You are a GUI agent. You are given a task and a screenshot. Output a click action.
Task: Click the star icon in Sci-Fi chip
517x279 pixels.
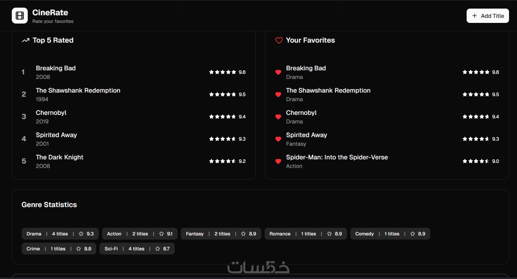coord(158,249)
